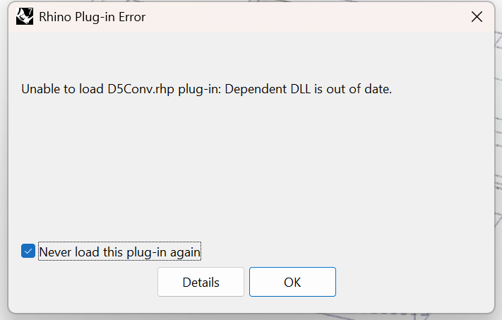Screen dimensions: 502x320
Task: Expand error details for the plug-in
Action: pyautogui.click(x=201, y=282)
